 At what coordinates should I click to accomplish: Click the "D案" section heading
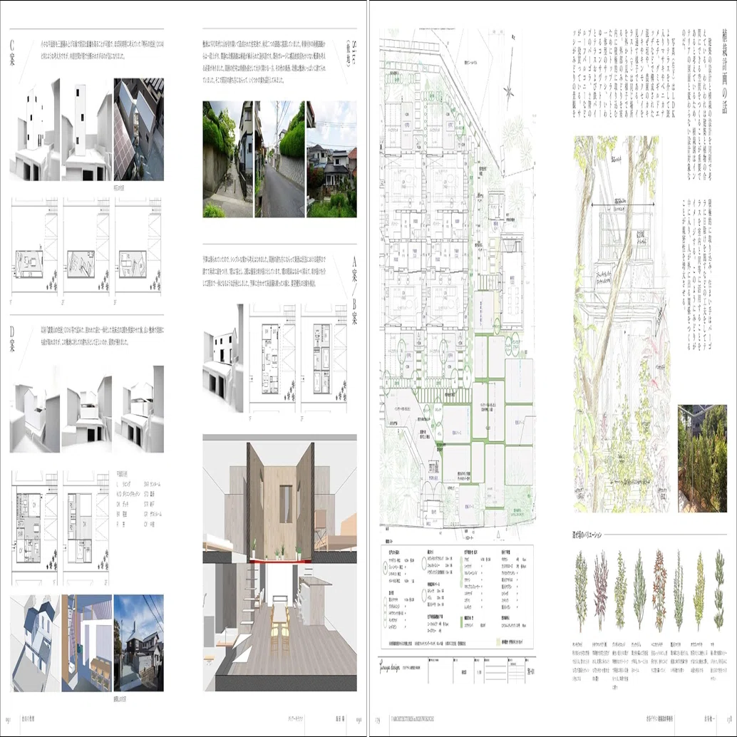(x=12, y=339)
